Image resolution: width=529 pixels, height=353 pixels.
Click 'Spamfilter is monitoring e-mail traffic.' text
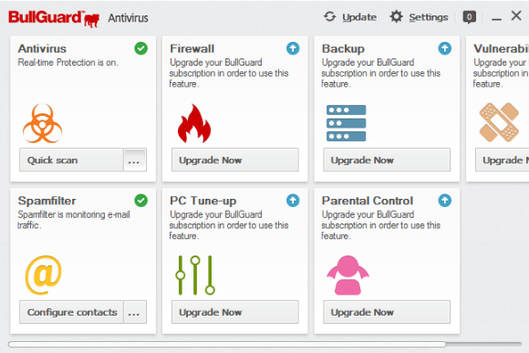(74, 220)
